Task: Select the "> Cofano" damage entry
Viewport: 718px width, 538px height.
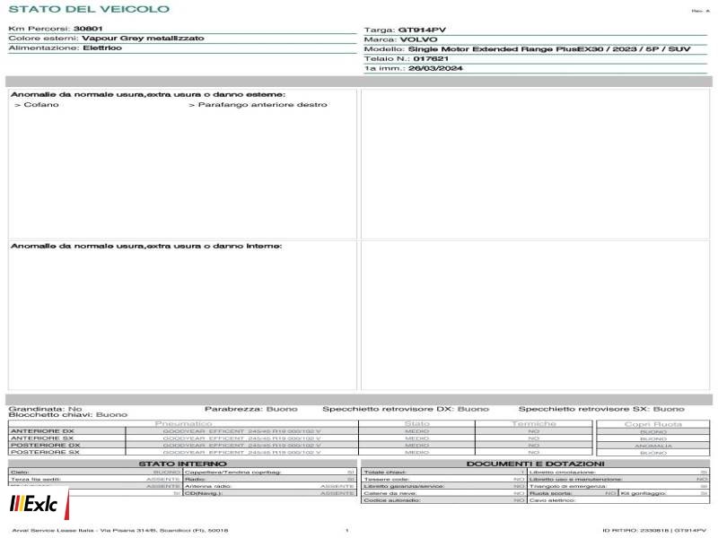Action: pos(37,104)
